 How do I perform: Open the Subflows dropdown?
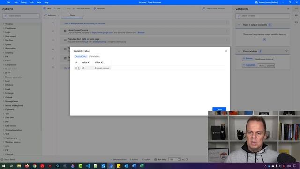click(52, 15)
